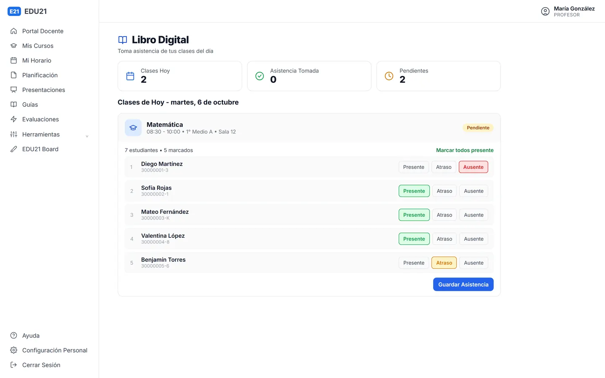This screenshot has height=378, width=605.
Task: Mark Diego Martínez as Presente
Action: point(414,167)
